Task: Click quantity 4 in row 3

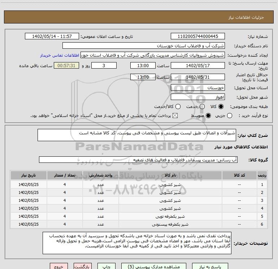Action: pyautogui.click(x=65, y=200)
